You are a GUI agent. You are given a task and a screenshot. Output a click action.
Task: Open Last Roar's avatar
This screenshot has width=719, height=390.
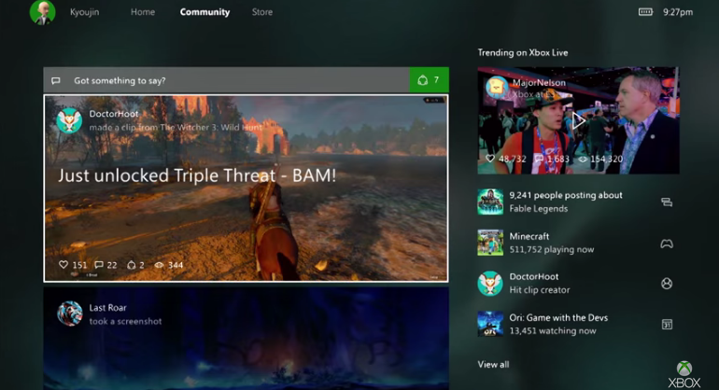pos(70,313)
